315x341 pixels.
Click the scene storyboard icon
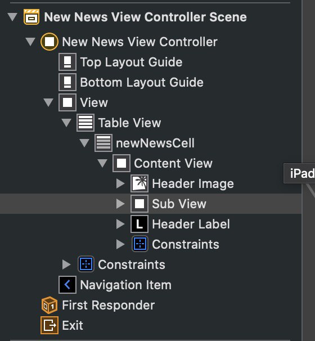tap(31, 17)
